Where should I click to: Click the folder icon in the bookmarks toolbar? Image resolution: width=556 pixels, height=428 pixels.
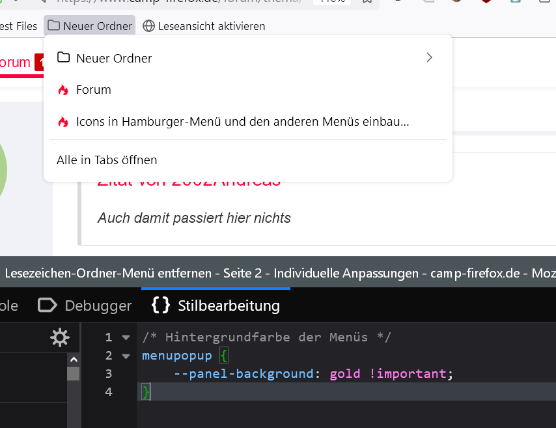click(53, 26)
